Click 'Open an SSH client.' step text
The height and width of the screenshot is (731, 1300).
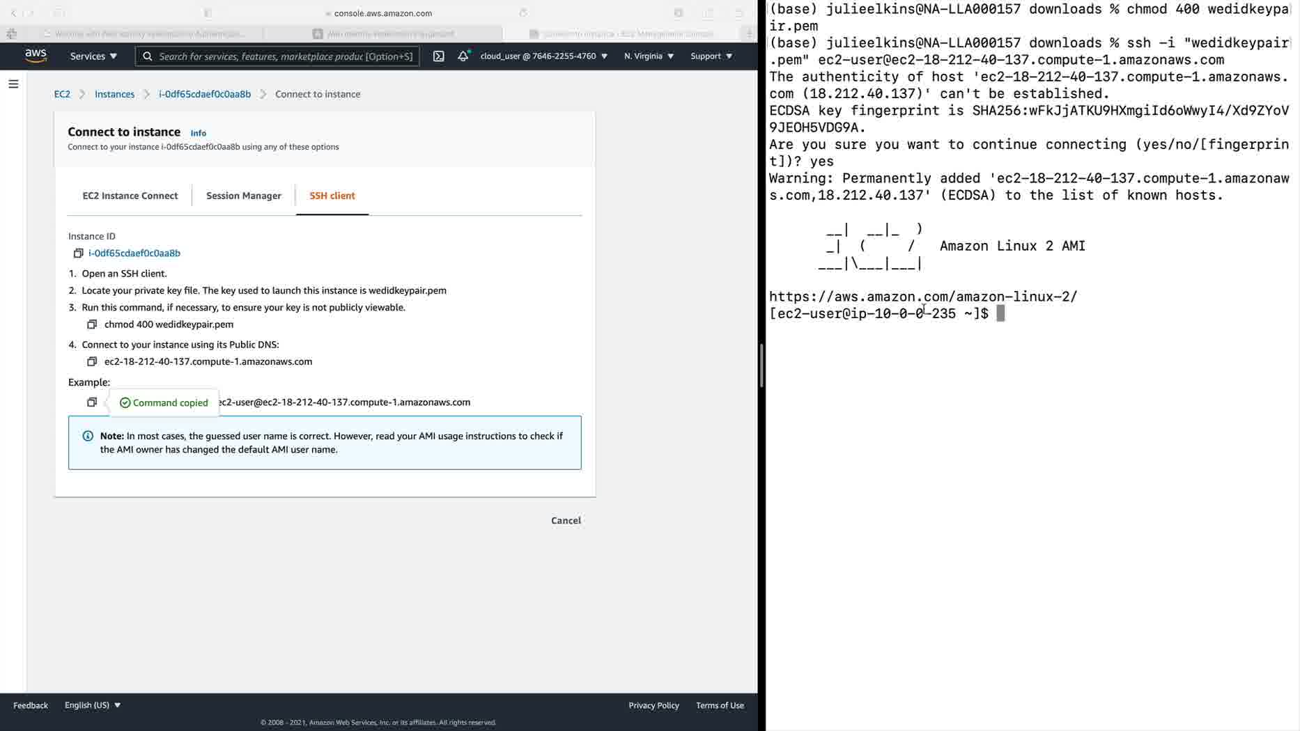point(124,274)
